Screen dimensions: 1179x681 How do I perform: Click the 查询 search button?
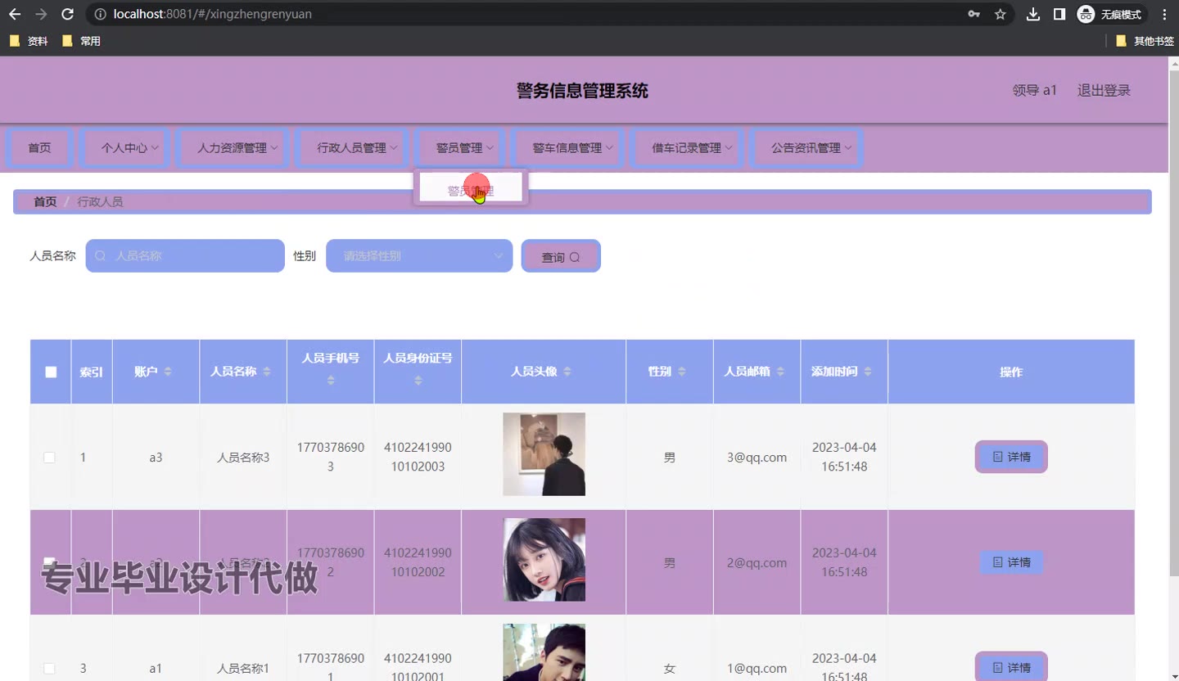coord(561,257)
